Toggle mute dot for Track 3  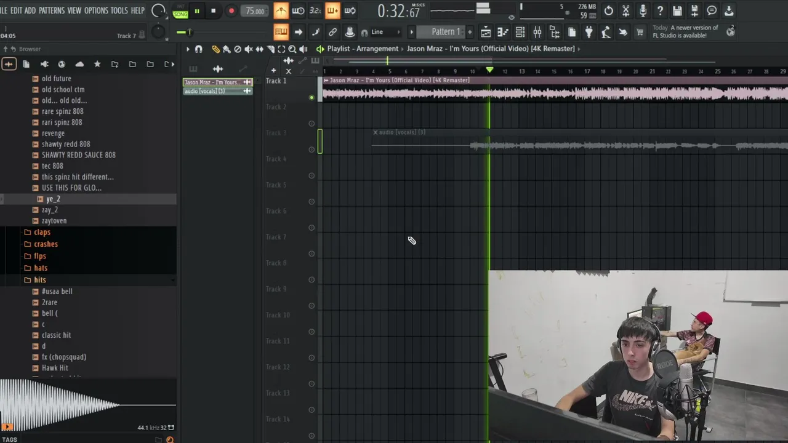tap(312, 150)
